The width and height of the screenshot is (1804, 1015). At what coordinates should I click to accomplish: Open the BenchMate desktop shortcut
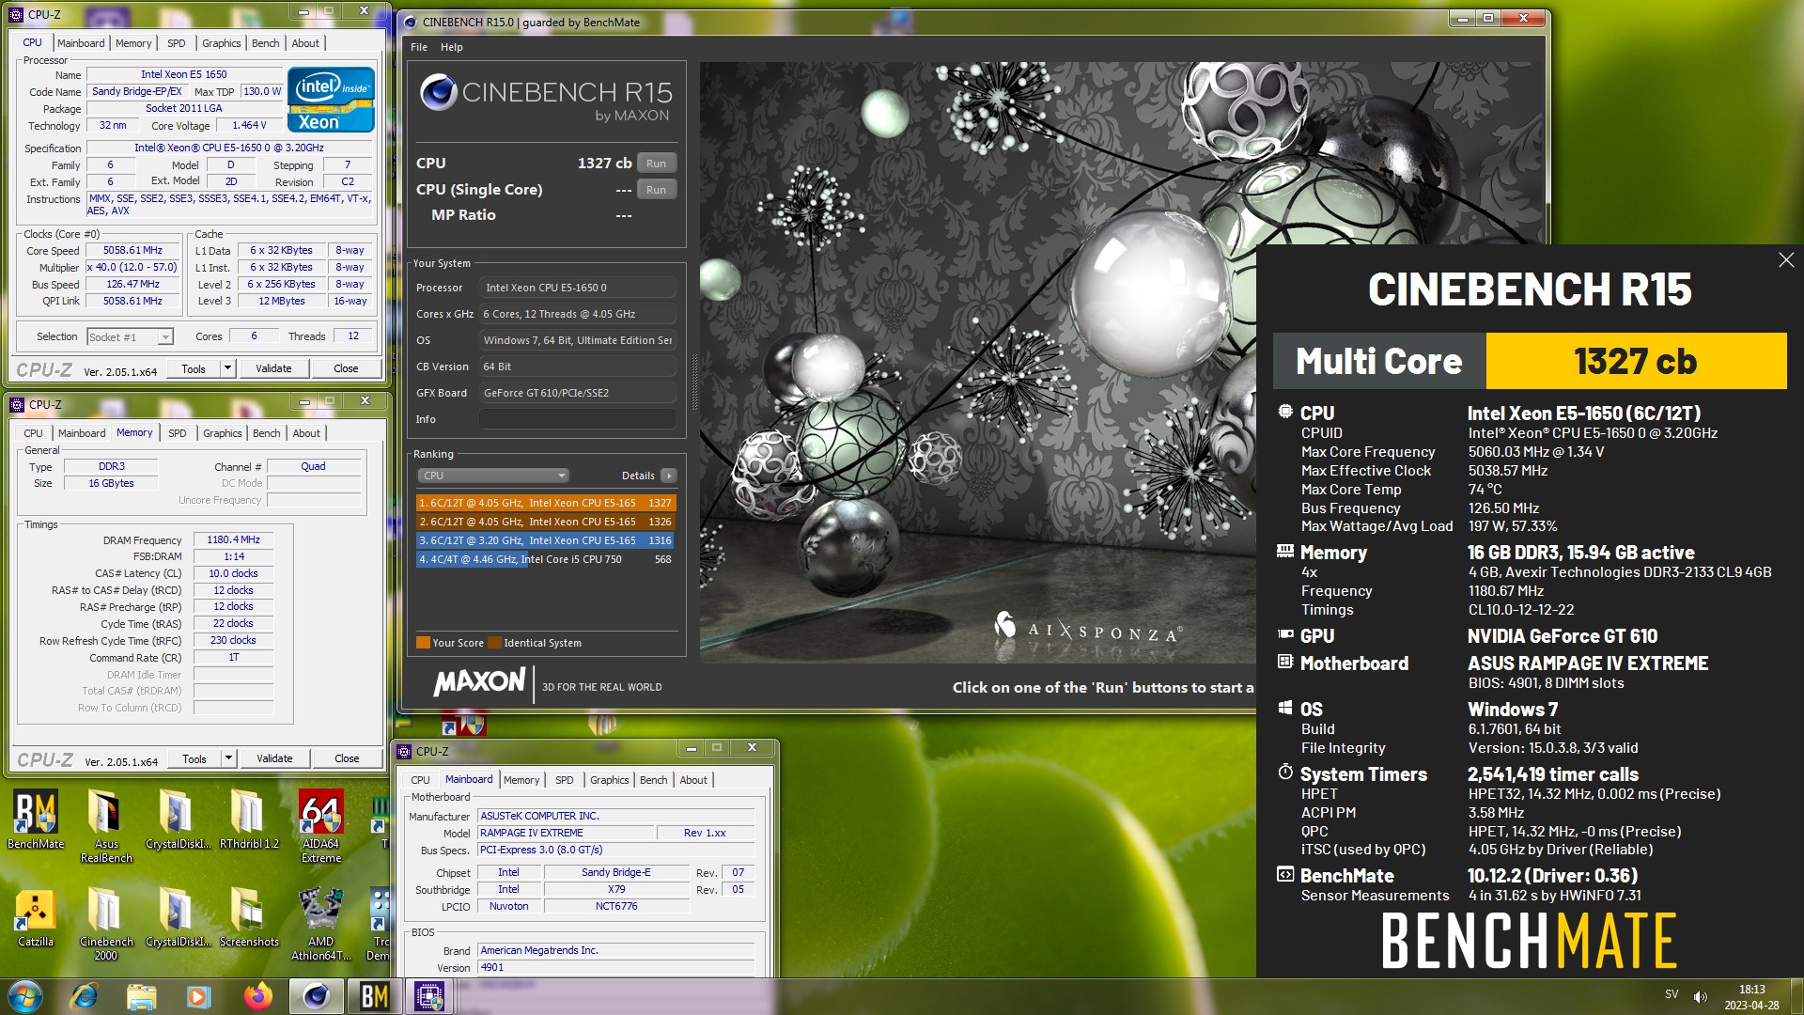coord(36,820)
